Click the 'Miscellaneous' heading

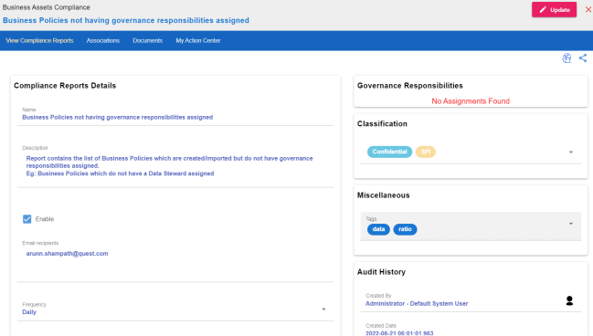(384, 195)
